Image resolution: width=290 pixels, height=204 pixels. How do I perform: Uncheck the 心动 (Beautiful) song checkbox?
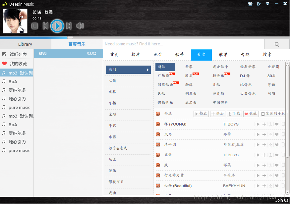point(158,185)
